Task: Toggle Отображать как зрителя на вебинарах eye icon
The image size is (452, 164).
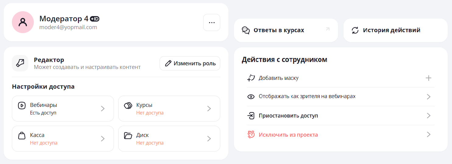Action: pyautogui.click(x=251, y=97)
